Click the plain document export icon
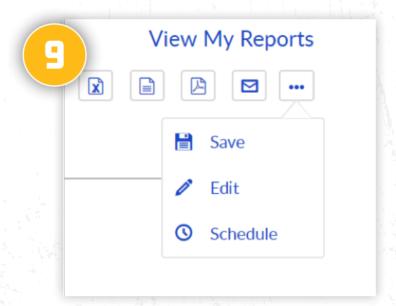The image size is (396, 306). point(147,86)
